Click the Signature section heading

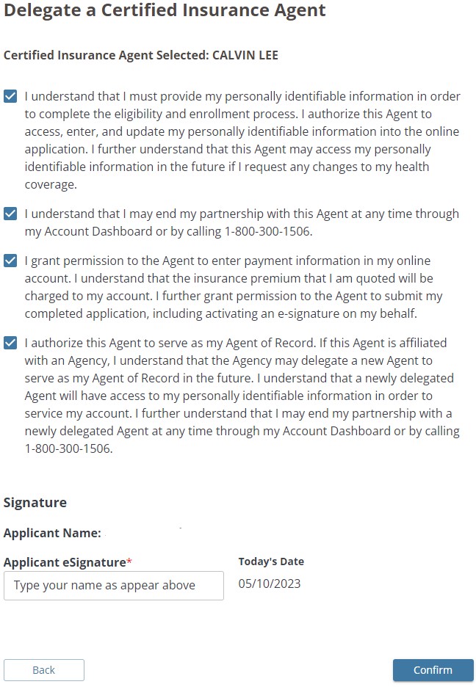35,503
